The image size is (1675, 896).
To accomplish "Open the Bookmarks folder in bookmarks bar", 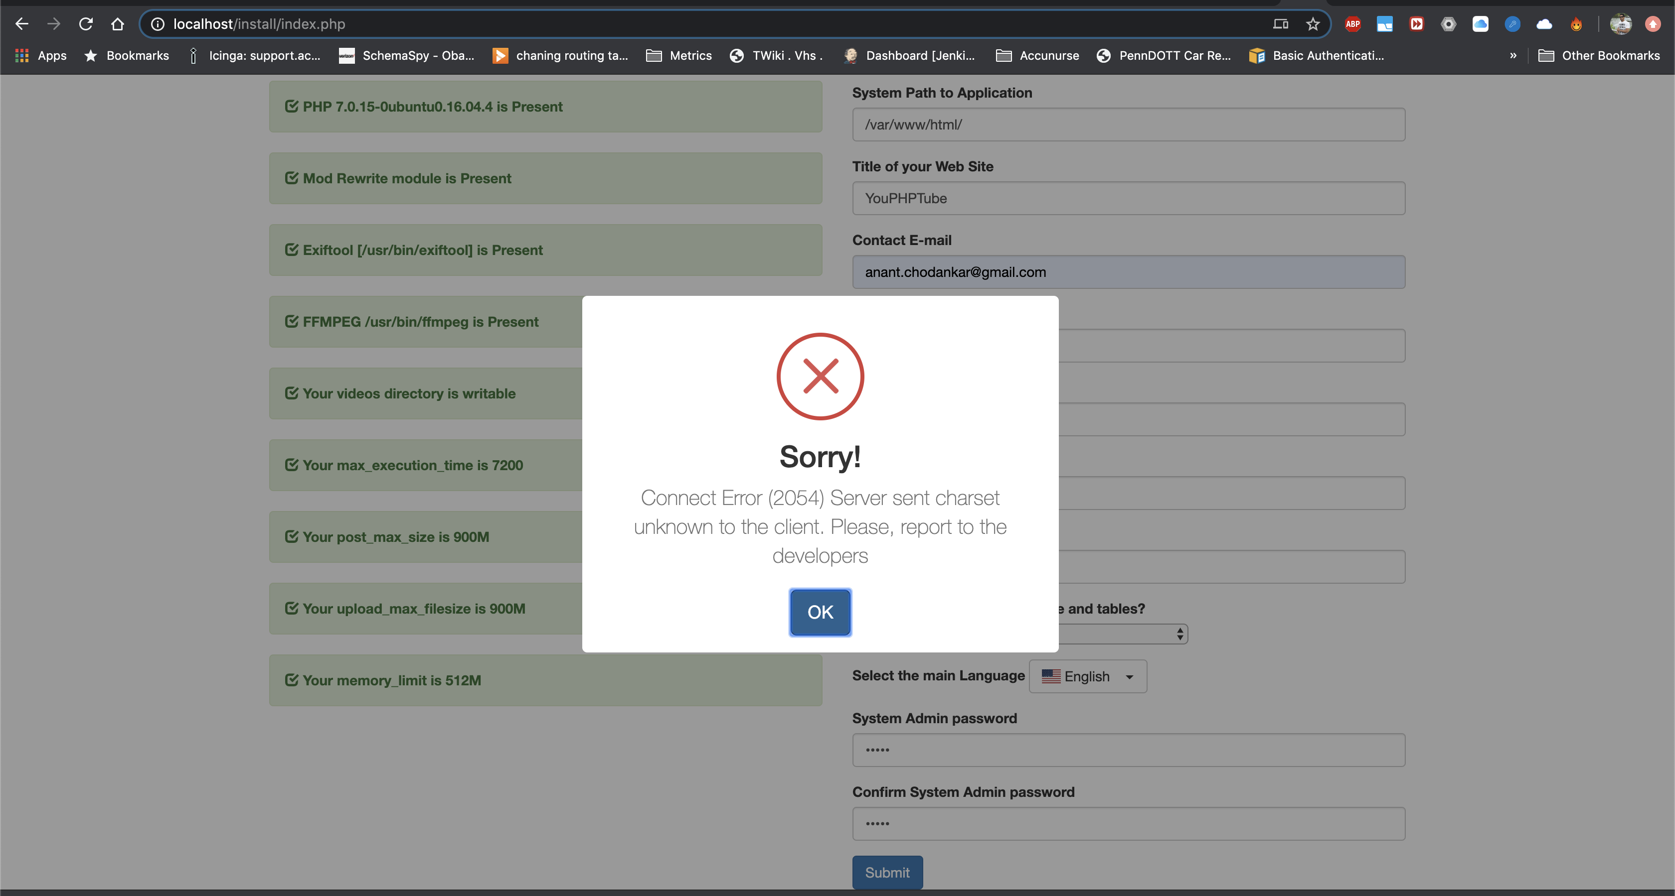I will point(127,56).
